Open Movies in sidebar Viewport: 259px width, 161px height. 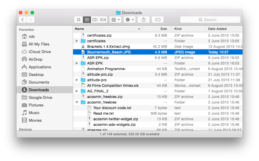click(x=45, y=120)
